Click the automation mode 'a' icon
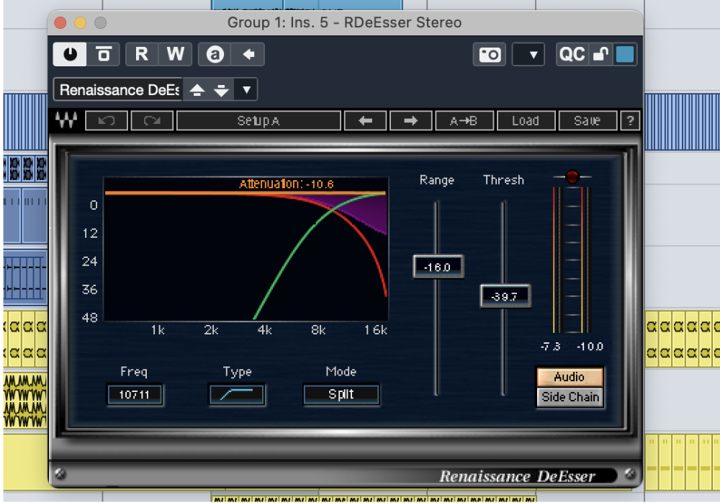Viewport: 720px width, 503px height. pyautogui.click(x=215, y=54)
